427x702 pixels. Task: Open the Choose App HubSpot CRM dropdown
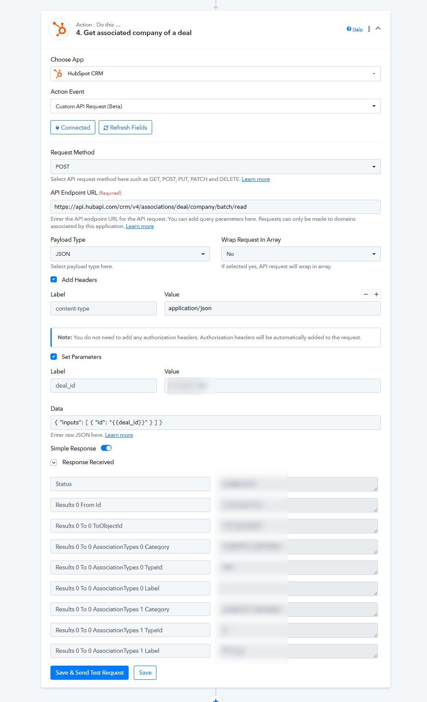coord(215,74)
